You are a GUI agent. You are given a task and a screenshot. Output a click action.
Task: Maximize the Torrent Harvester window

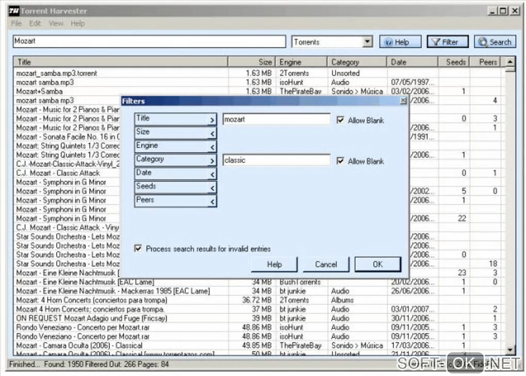(x=503, y=11)
